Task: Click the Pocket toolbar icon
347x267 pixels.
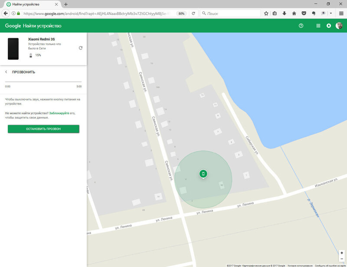Action: (x=304, y=13)
